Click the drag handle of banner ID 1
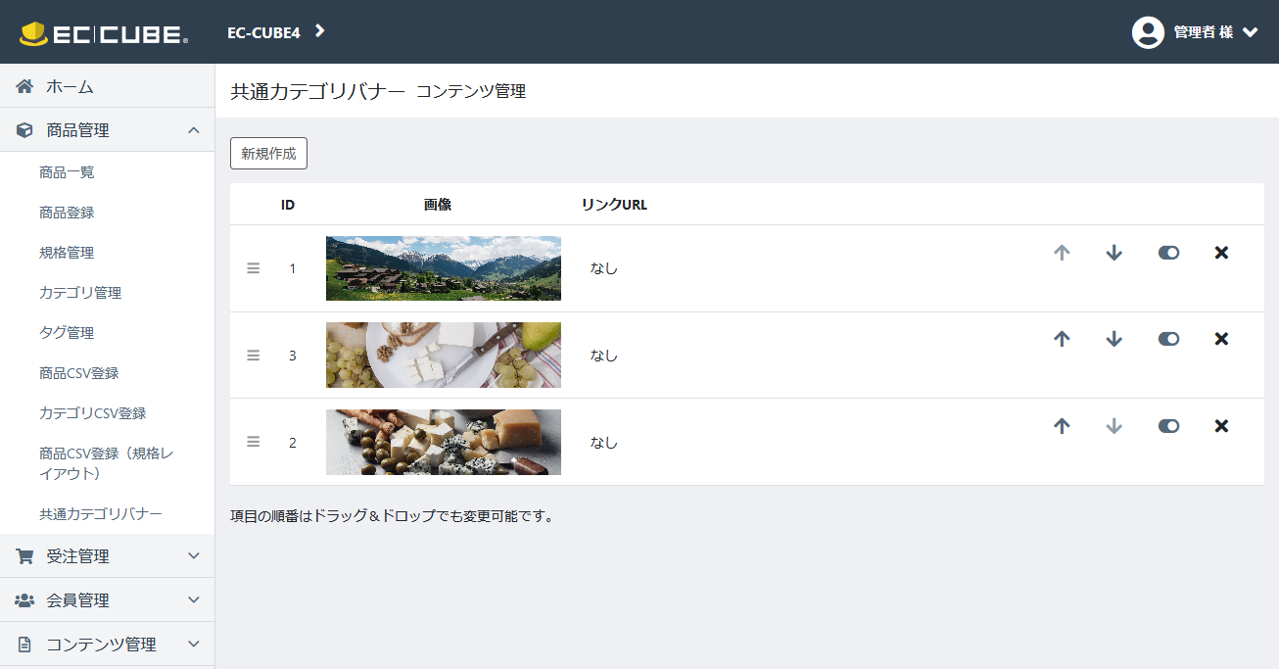This screenshot has width=1279, height=669. click(254, 268)
